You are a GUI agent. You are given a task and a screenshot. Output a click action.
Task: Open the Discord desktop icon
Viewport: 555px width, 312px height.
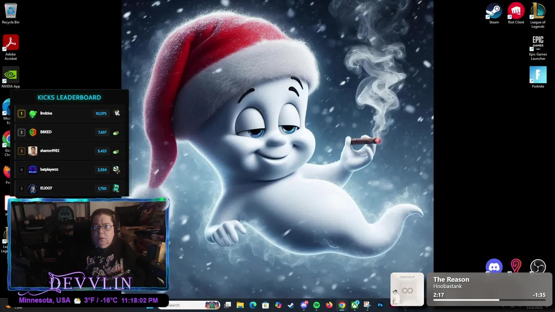(x=494, y=267)
